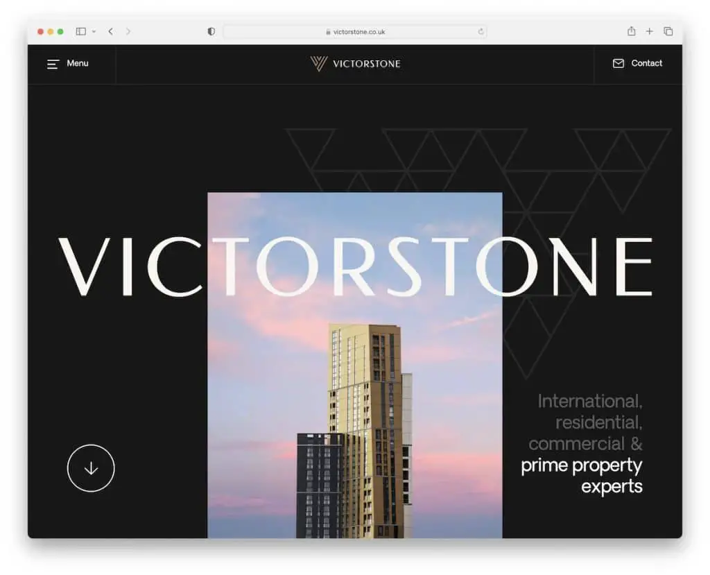Click the gold V logo mark in header

tap(319, 64)
